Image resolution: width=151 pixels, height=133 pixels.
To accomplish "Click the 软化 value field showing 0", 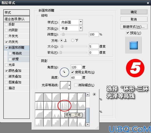I will pos(94,53).
